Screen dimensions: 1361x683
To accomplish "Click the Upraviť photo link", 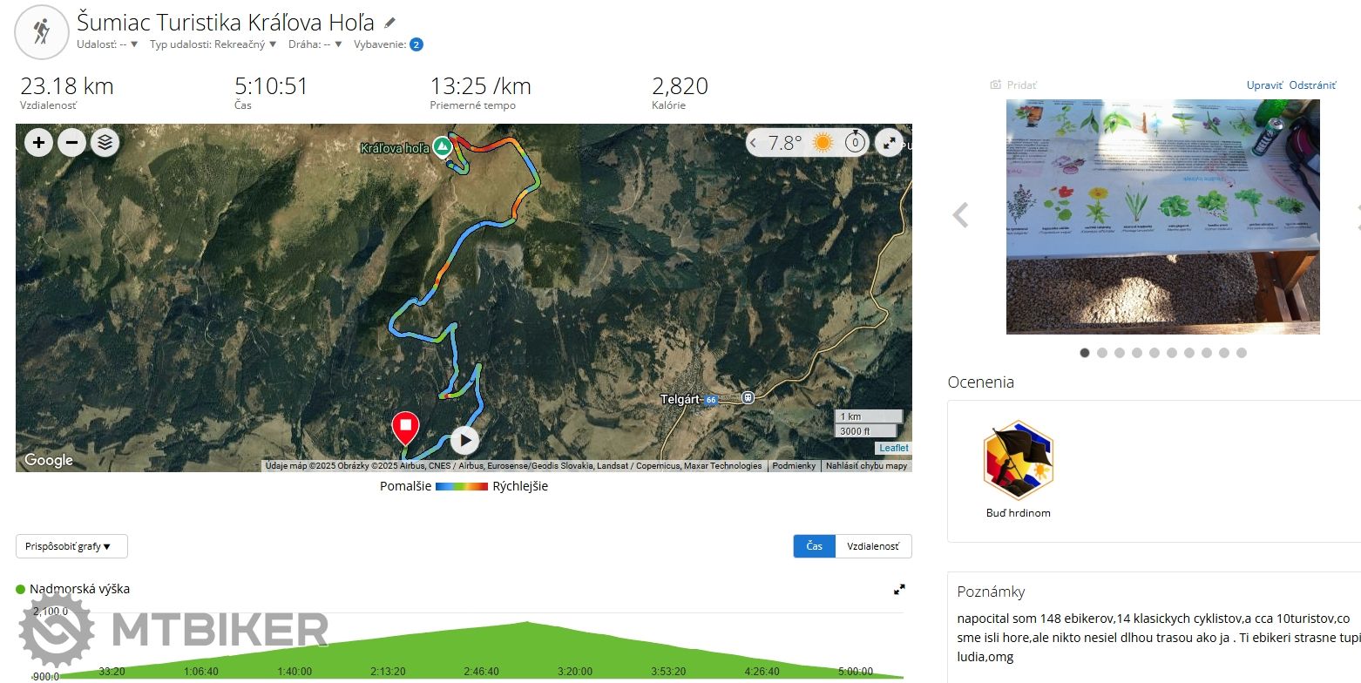I will pyautogui.click(x=1264, y=85).
